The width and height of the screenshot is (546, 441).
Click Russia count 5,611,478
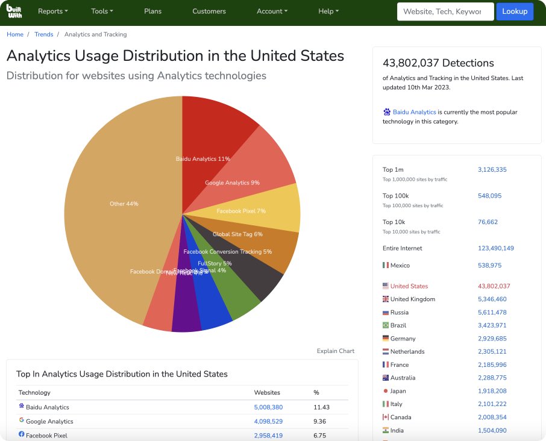click(492, 312)
